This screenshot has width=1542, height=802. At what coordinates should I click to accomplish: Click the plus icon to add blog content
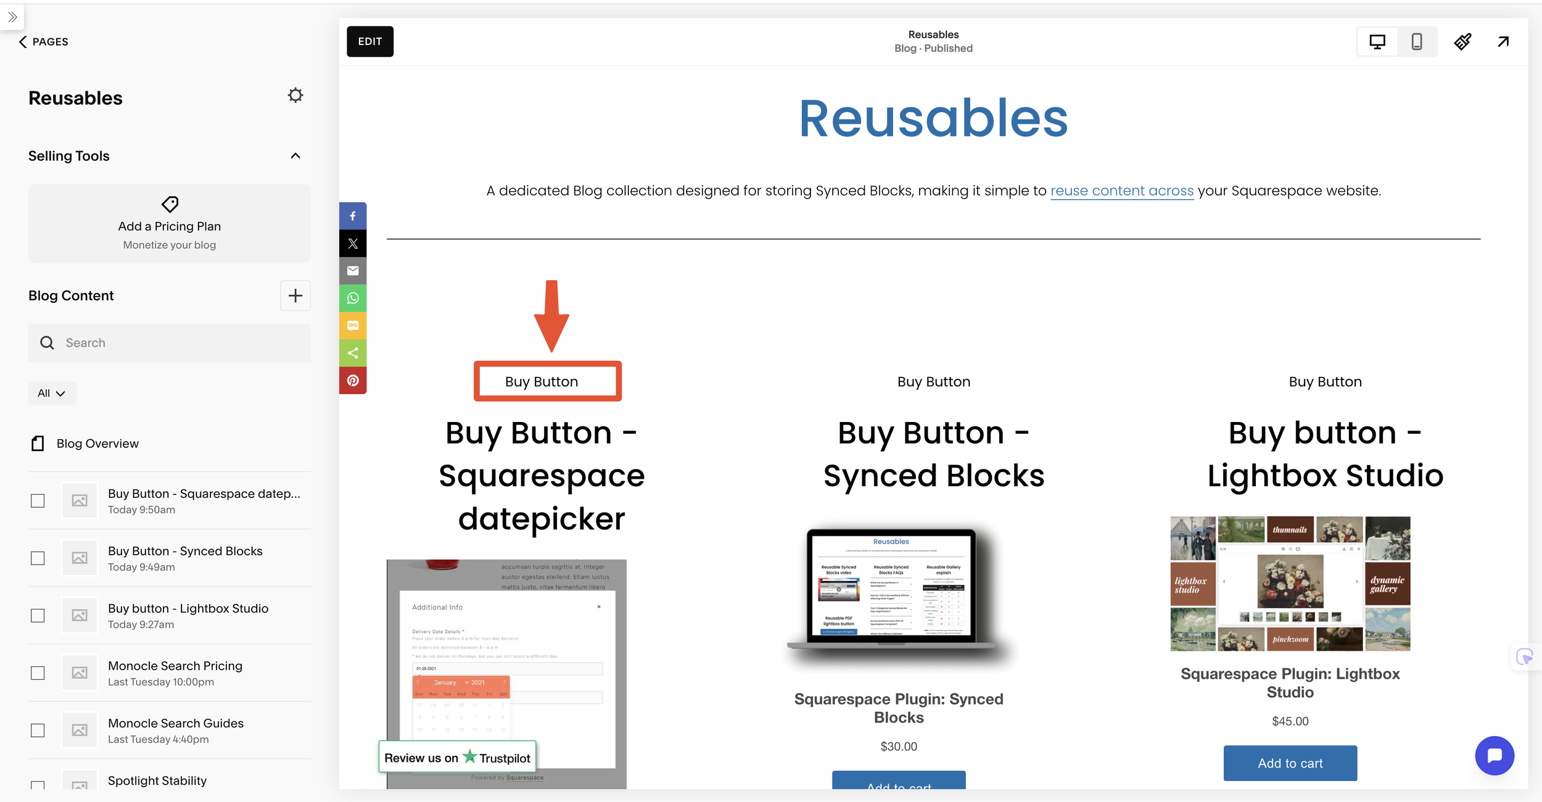[295, 296]
